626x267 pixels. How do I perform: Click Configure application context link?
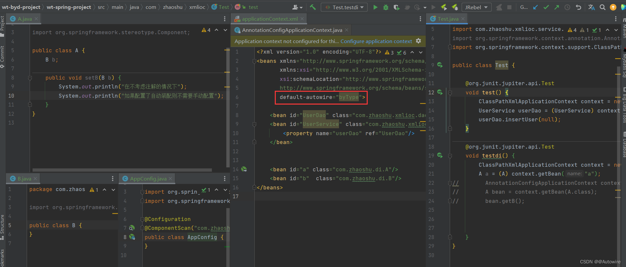[376, 41]
